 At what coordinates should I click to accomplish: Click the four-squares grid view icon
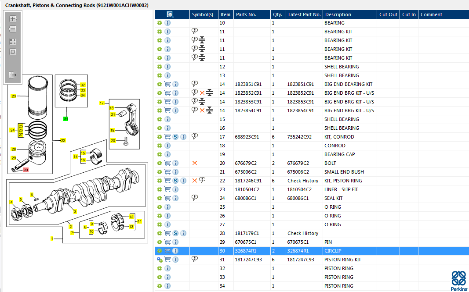click(x=13, y=42)
